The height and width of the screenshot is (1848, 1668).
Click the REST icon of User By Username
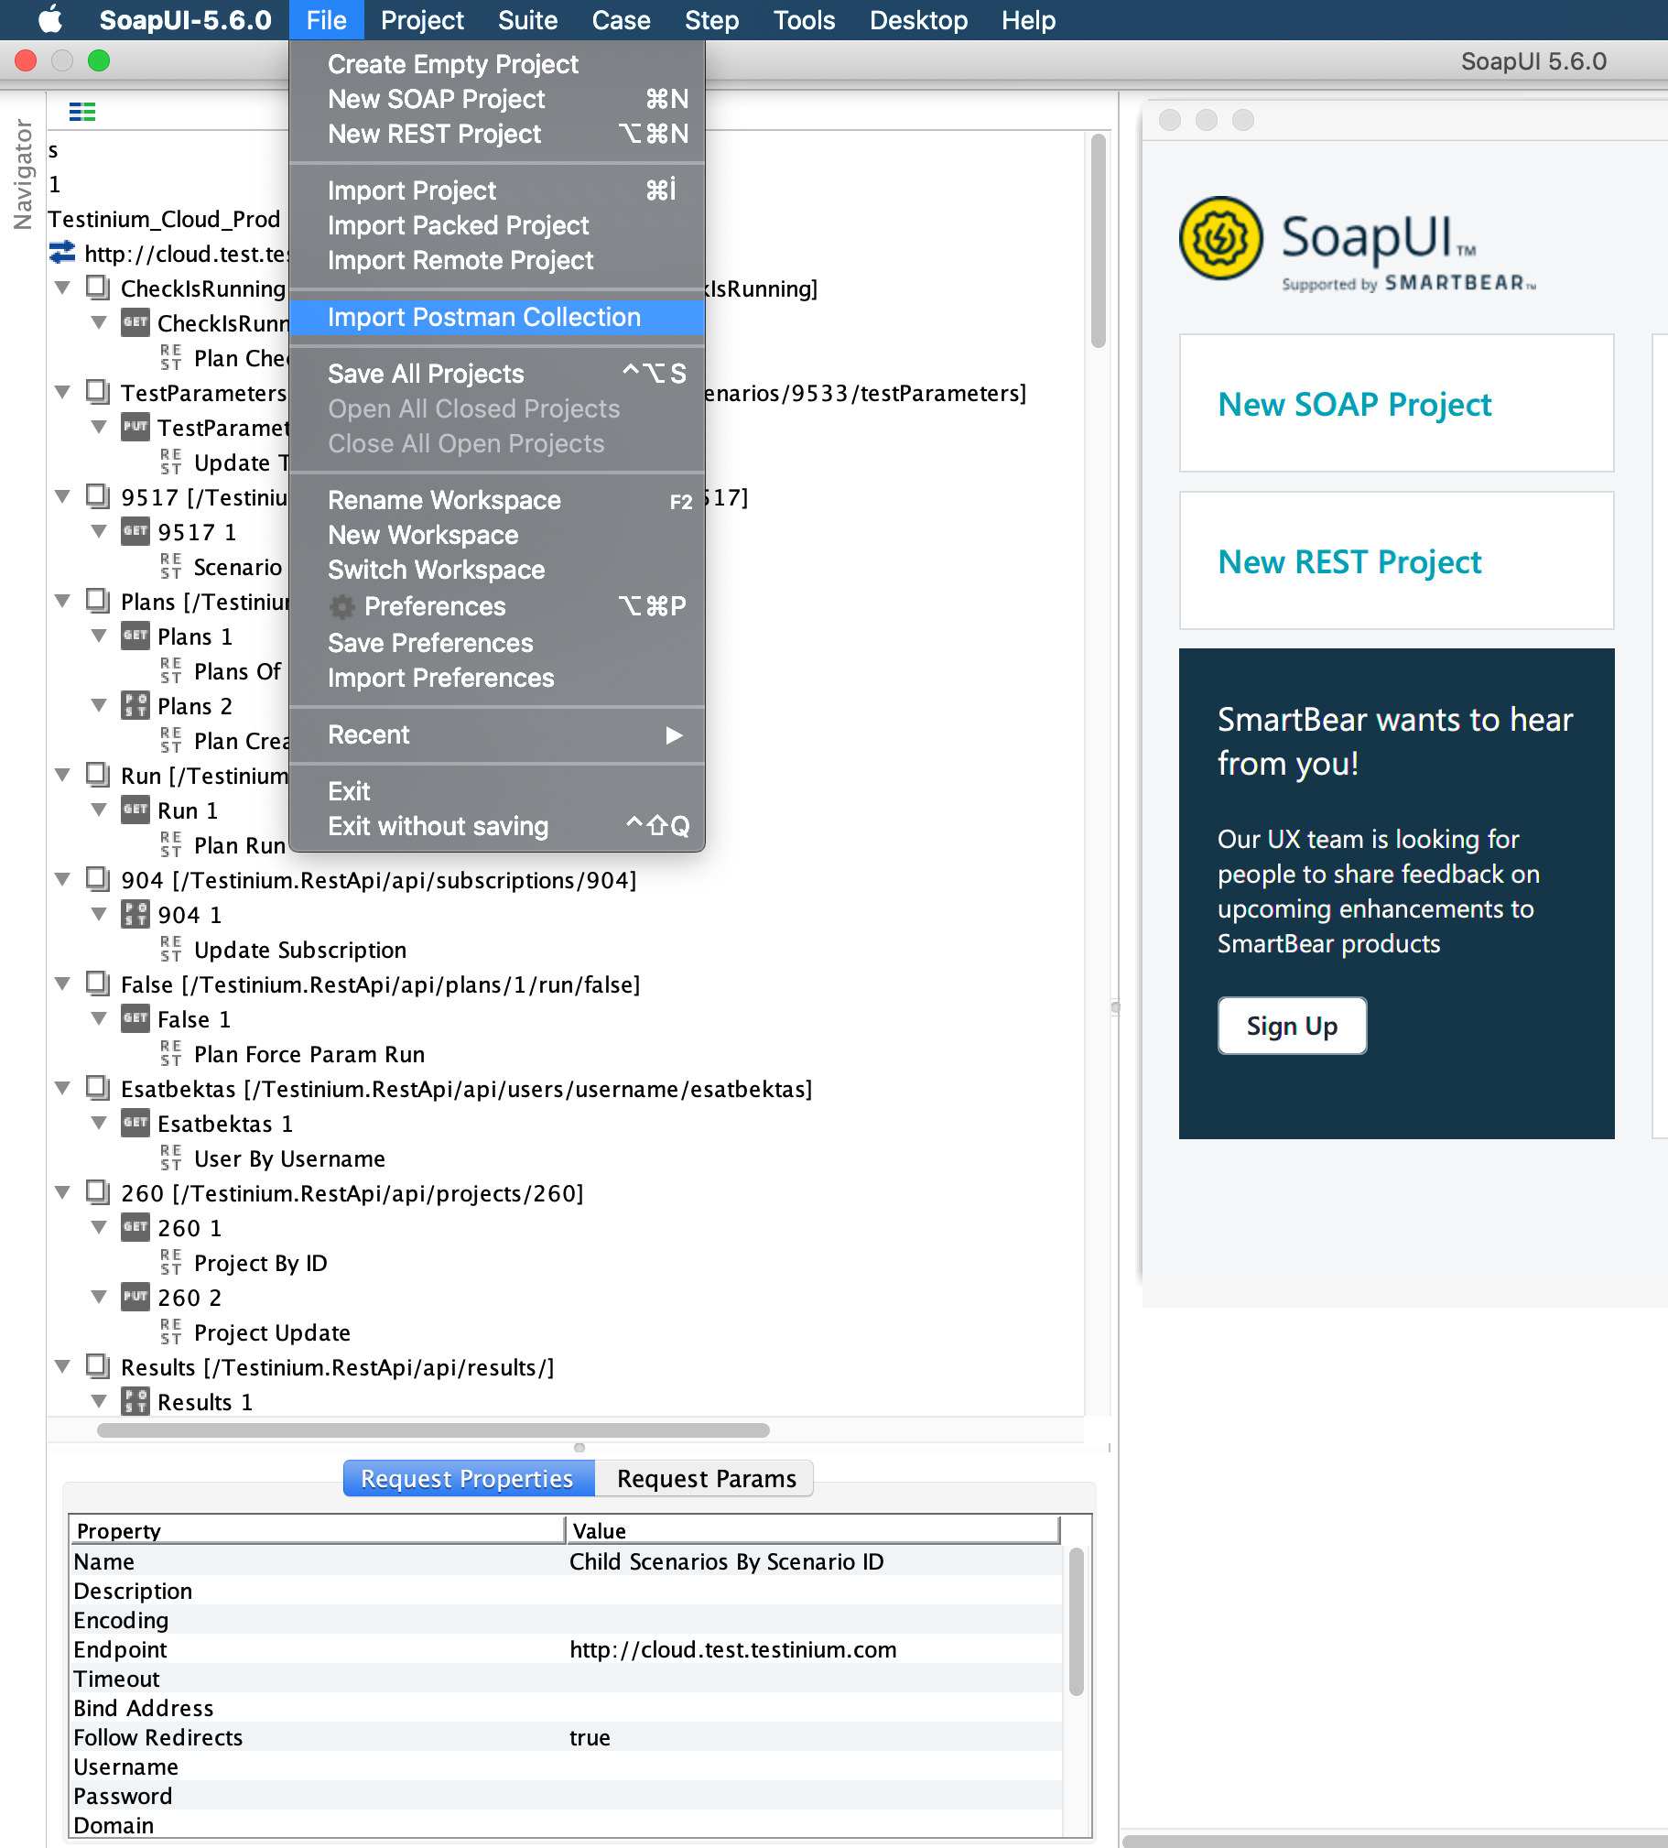coord(171,1158)
